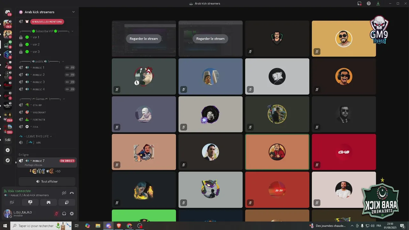Collapse the Games category
This screenshot has height=230, width=409.
pyautogui.click(x=64, y=99)
